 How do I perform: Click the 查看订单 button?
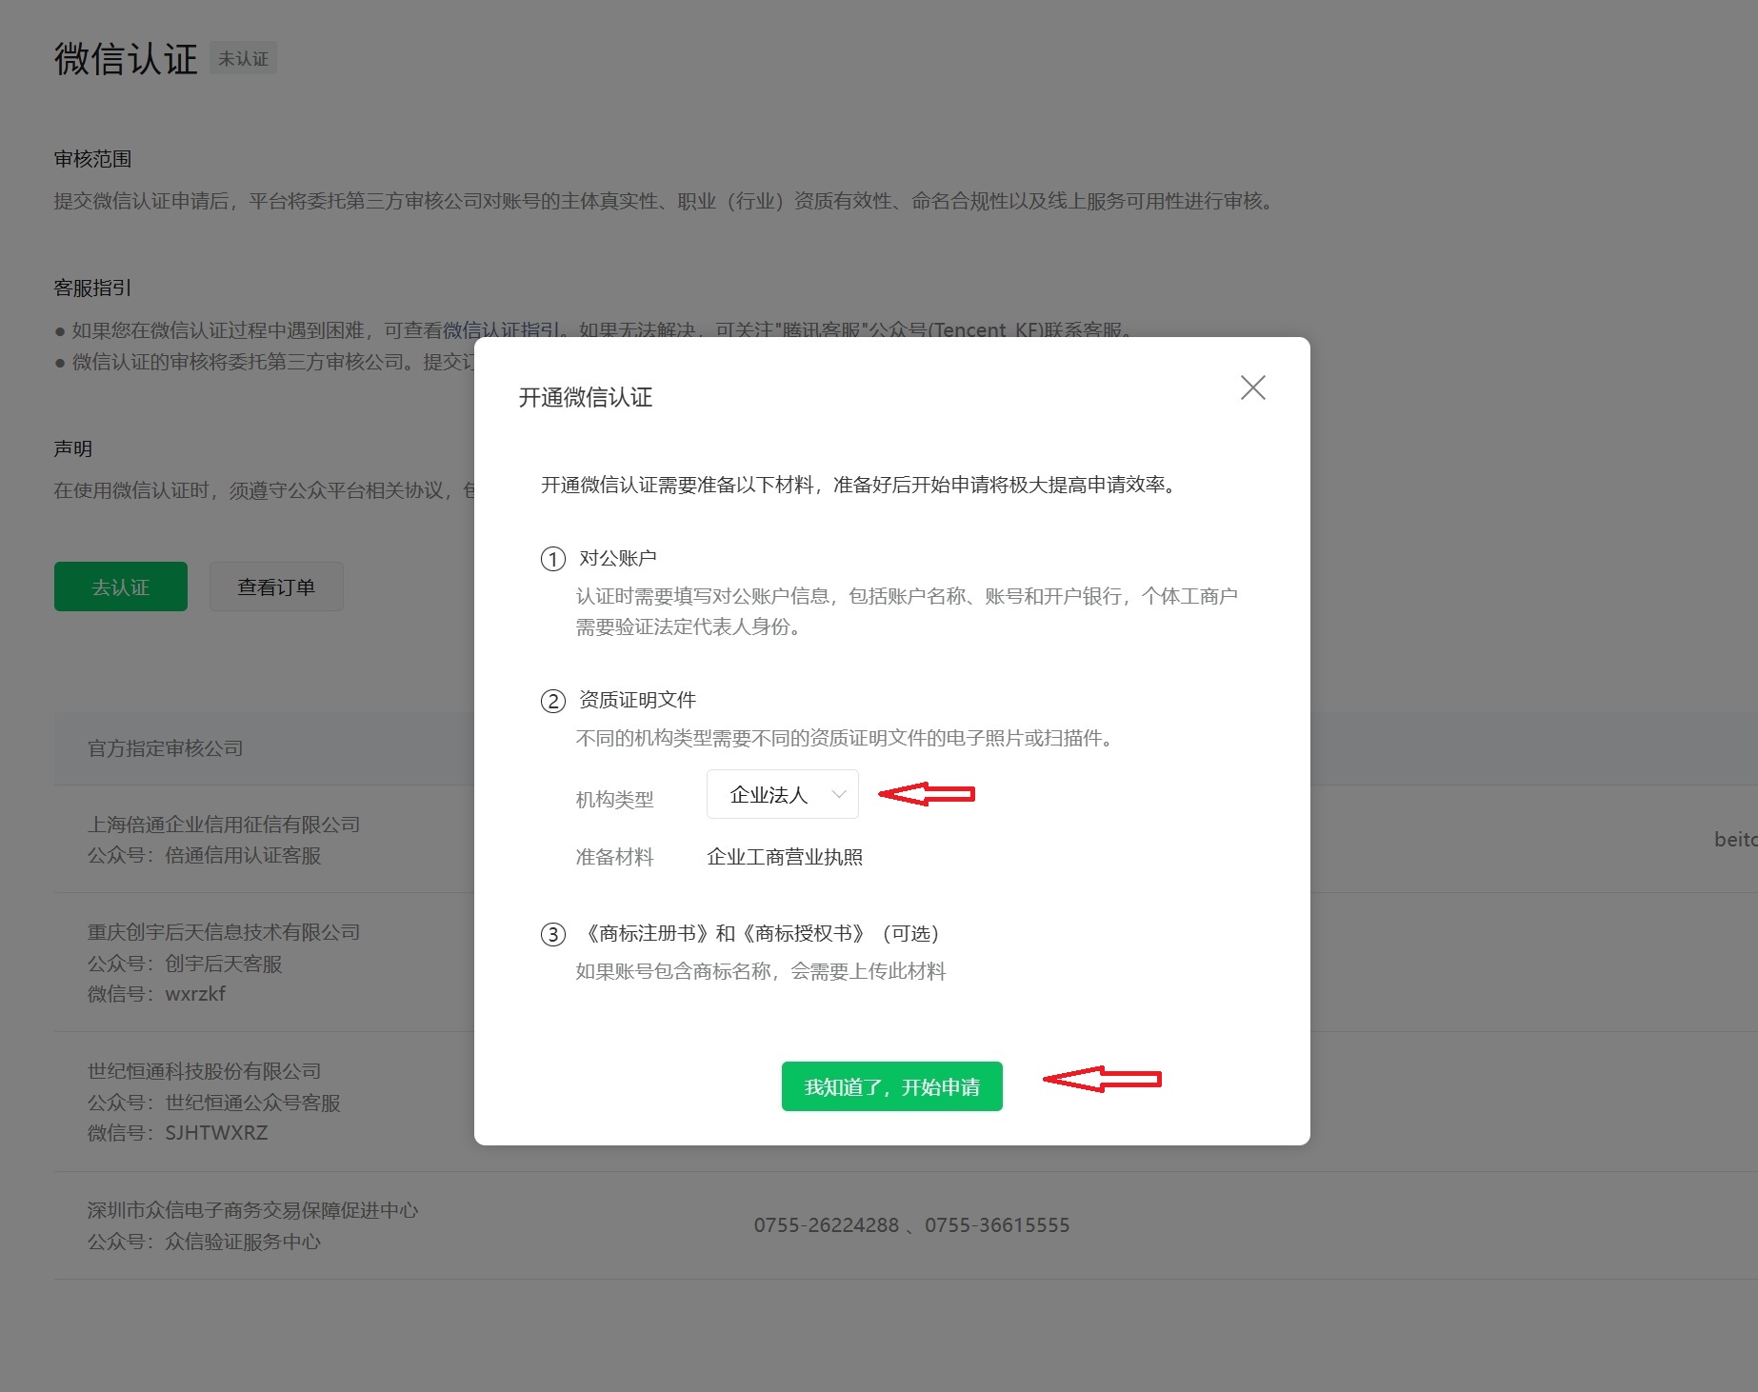276,587
